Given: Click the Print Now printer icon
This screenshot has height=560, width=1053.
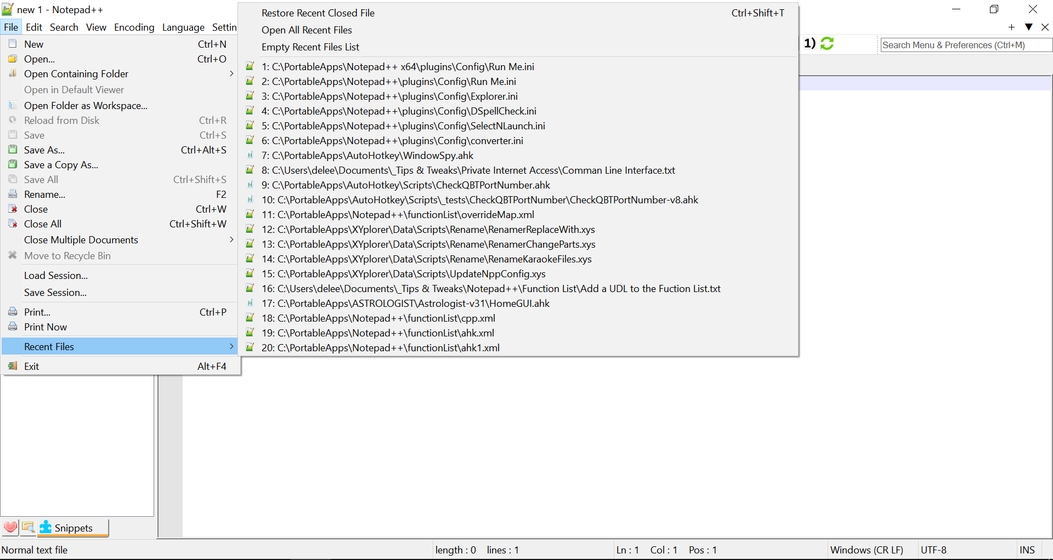Looking at the screenshot, I should click(x=13, y=327).
